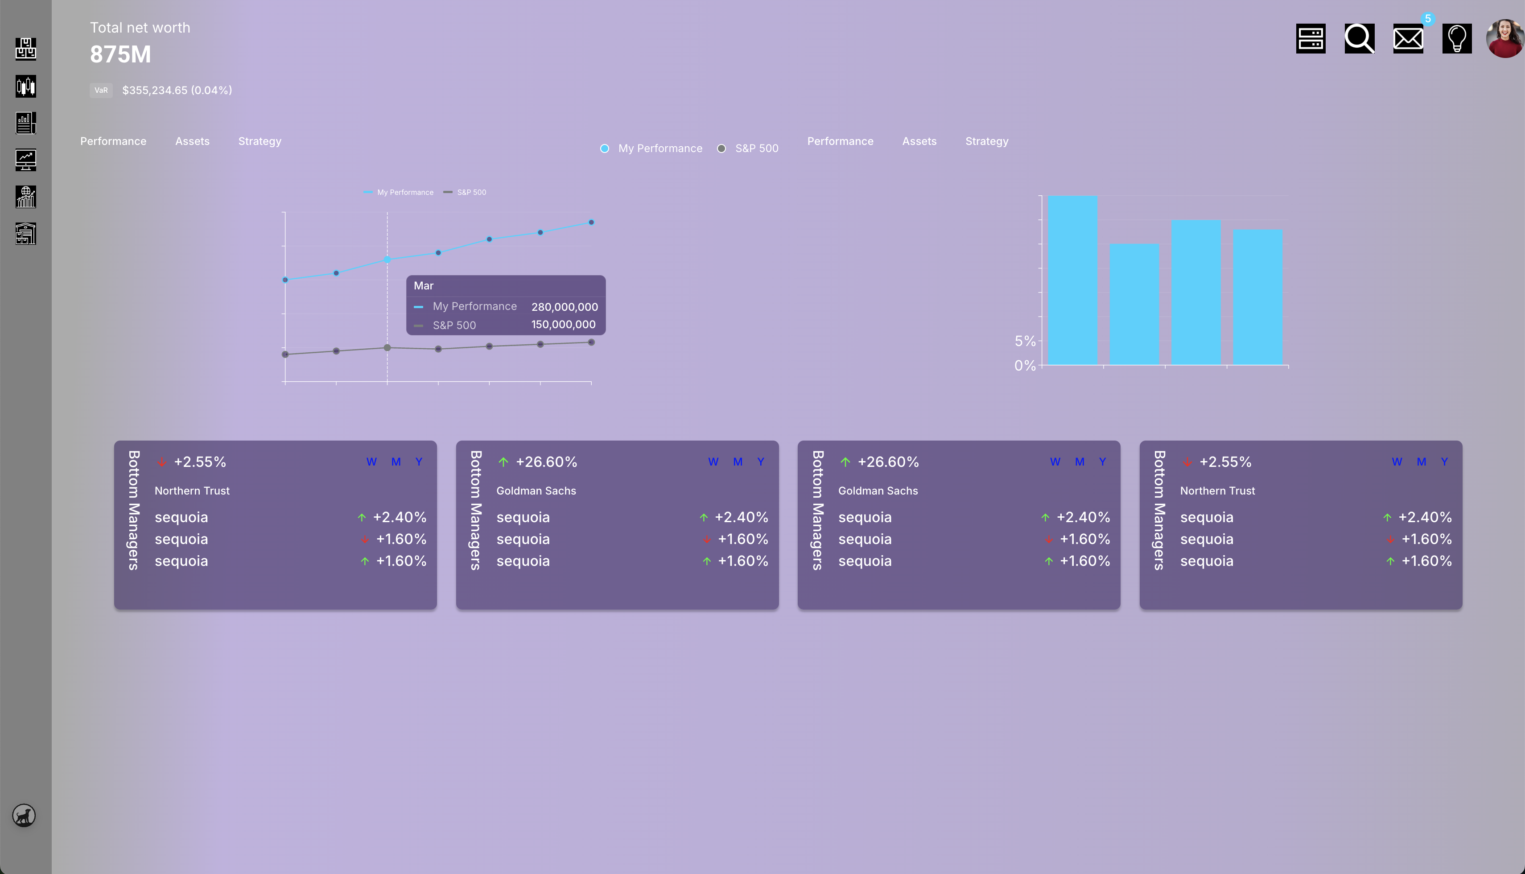Open the globe with bar growth icon

(25, 197)
